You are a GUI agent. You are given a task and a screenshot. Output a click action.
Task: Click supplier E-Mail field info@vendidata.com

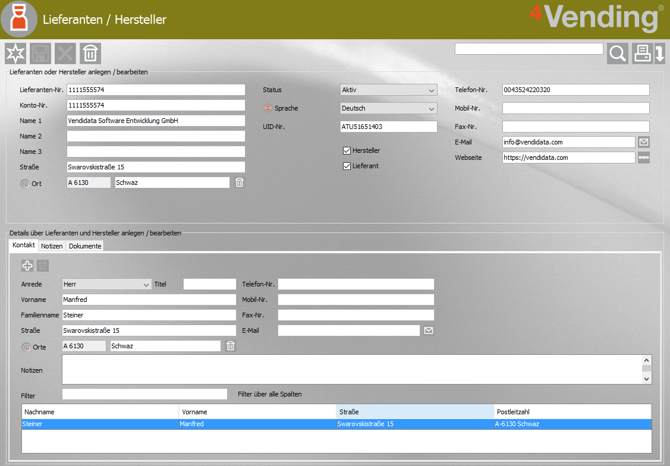(x=569, y=142)
